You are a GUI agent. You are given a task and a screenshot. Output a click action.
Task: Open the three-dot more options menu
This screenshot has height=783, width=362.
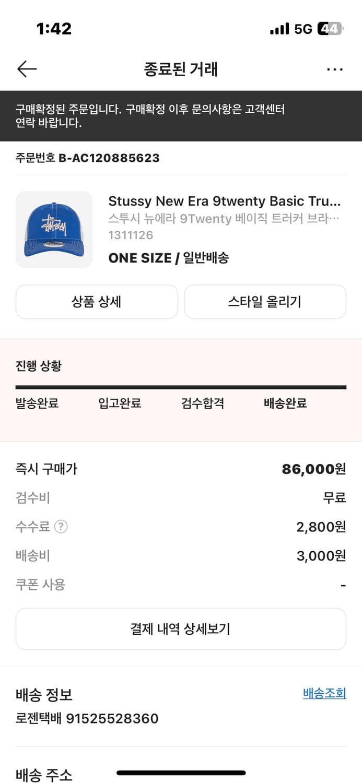[334, 69]
